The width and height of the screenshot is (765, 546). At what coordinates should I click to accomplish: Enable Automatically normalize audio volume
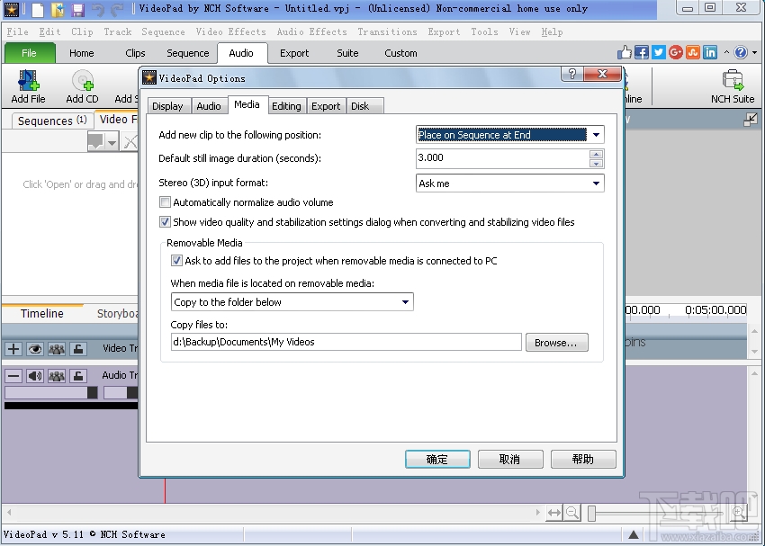(165, 201)
